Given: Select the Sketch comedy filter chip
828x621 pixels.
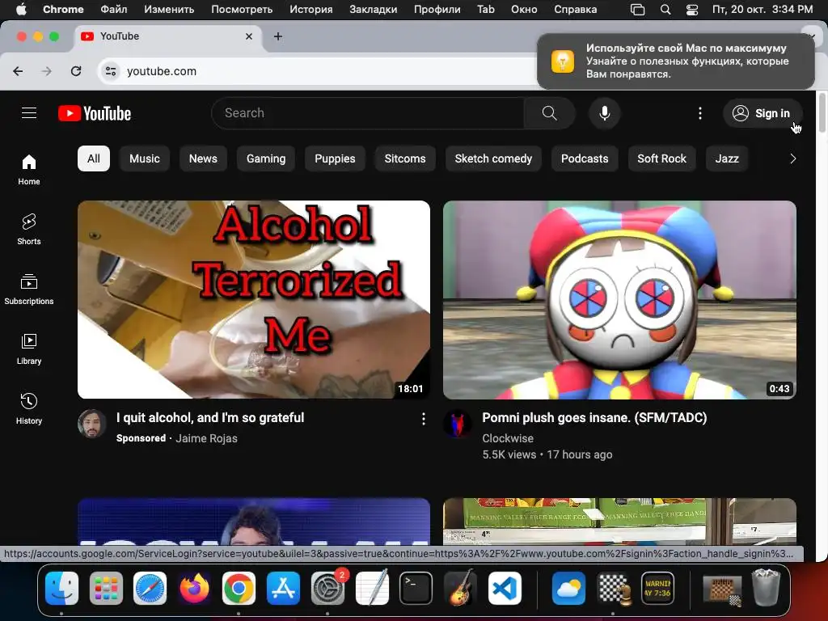Looking at the screenshot, I should point(493,158).
